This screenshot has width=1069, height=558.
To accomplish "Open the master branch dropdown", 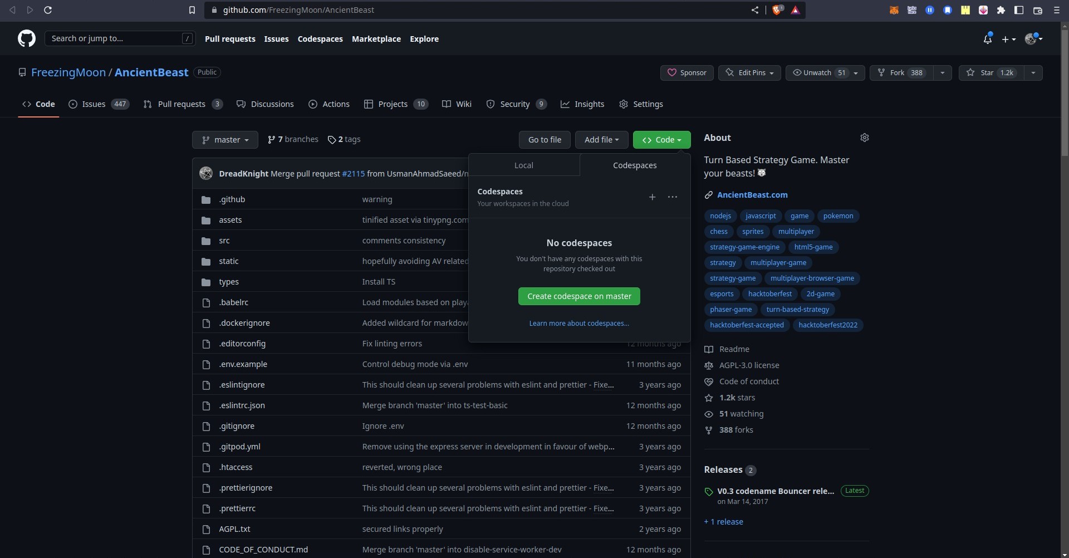I will (224, 139).
